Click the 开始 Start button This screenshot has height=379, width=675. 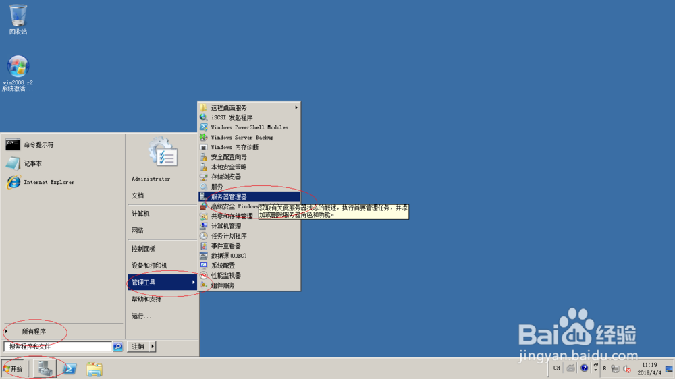click(x=13, y=369)
